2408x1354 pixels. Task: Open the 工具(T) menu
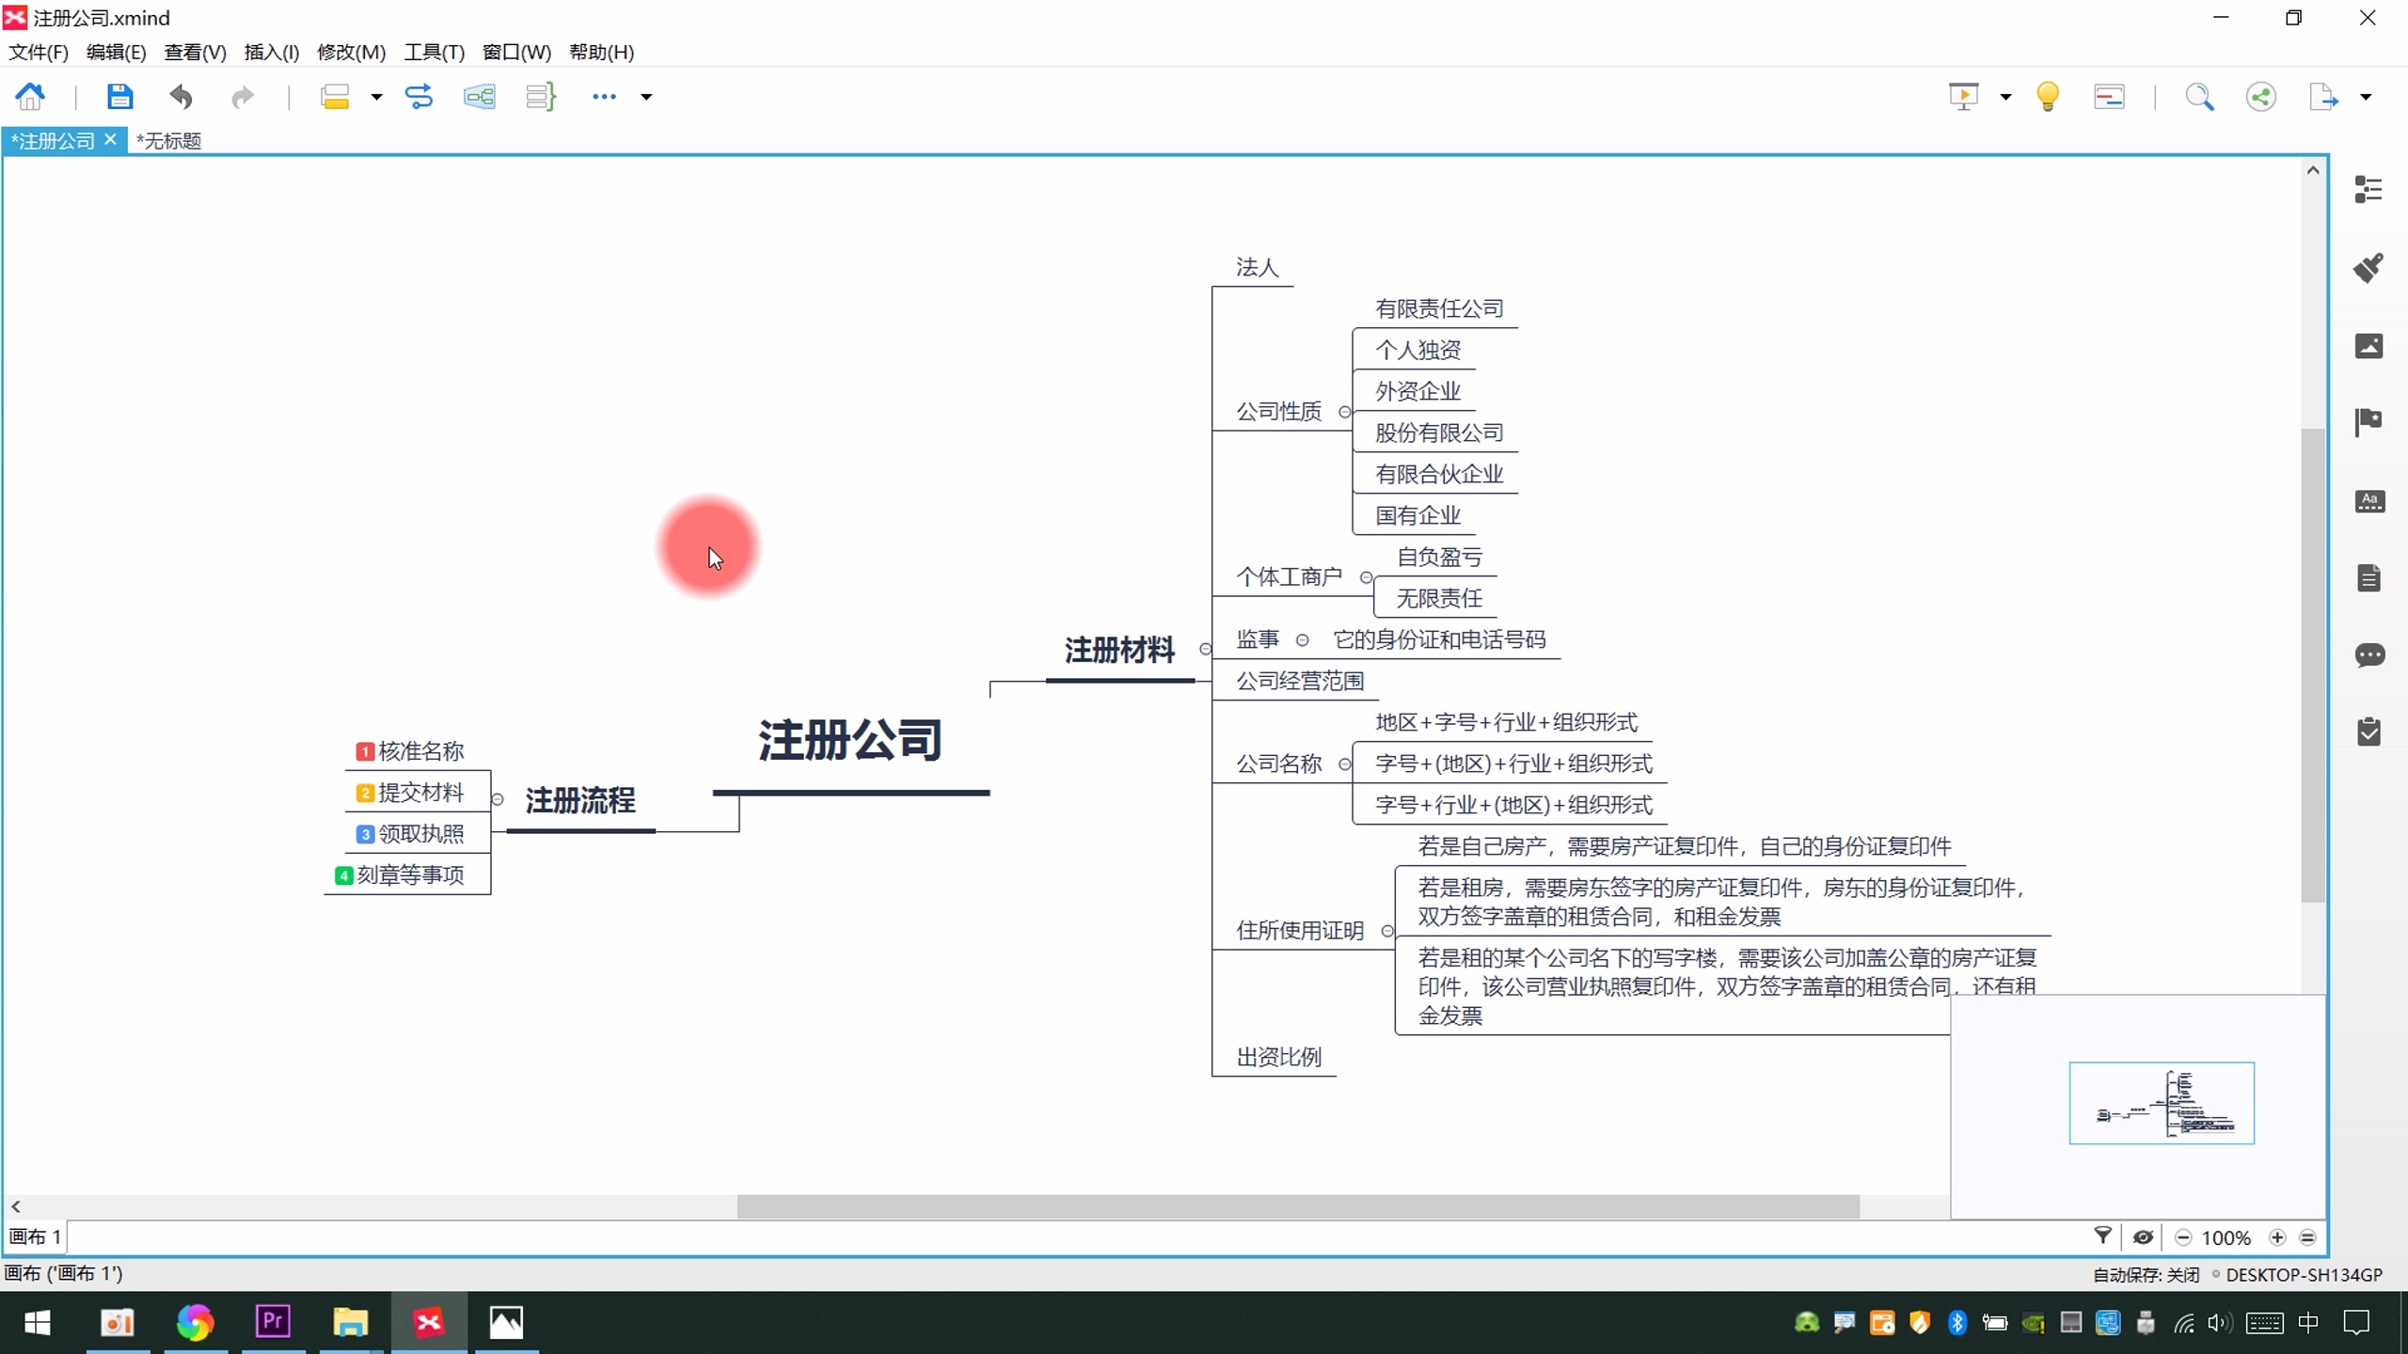pos(433,52)
